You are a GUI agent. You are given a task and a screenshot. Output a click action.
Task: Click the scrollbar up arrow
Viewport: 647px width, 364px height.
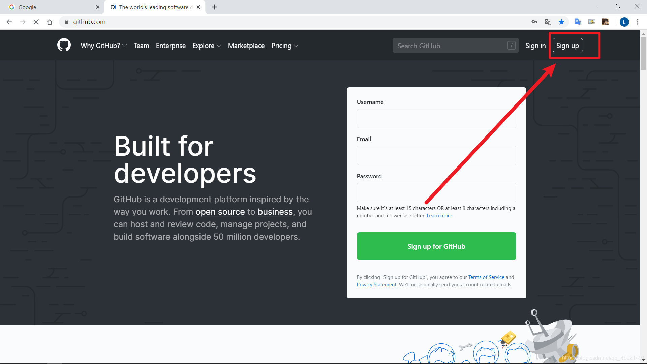point(643,33)
